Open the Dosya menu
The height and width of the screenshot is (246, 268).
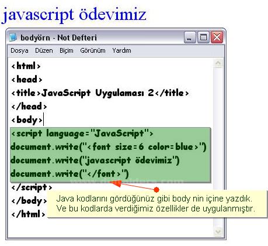click(x=19, y=50)
